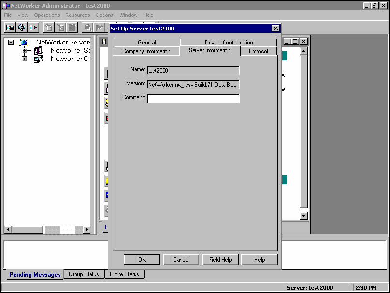
Task: Click the grayed-out struck-through document toolbar icon
Action: [x=60, y=28]
